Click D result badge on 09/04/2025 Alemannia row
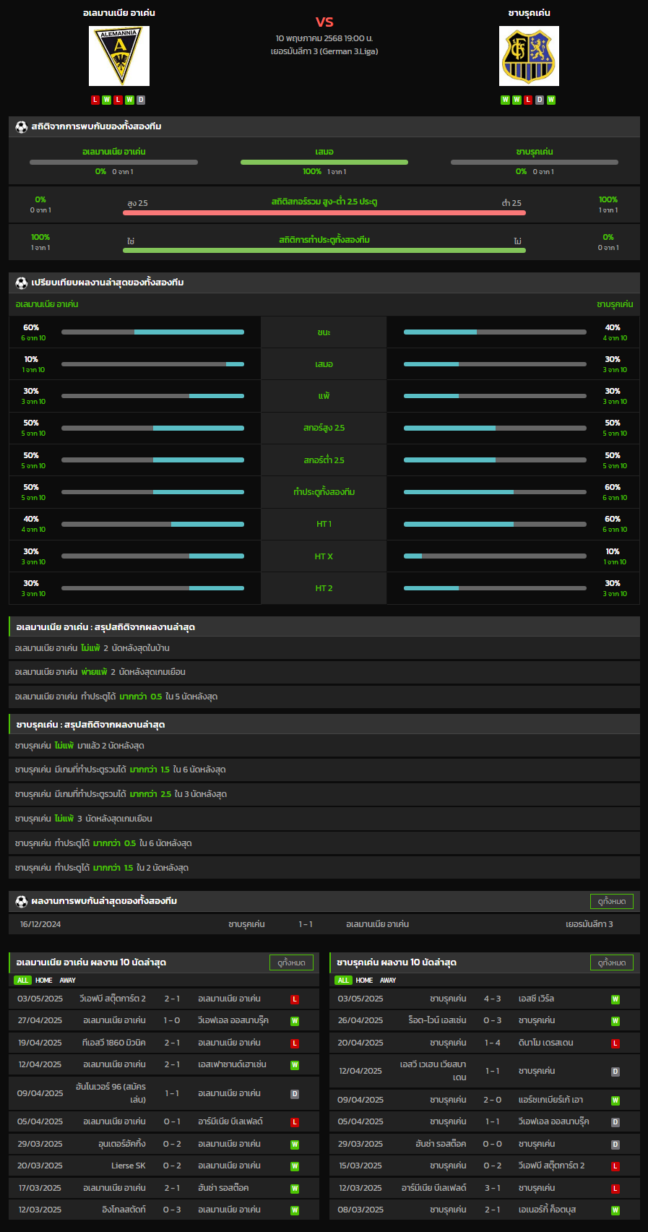The width and height of the screenshot is (648, 1232). [295, 1094]
